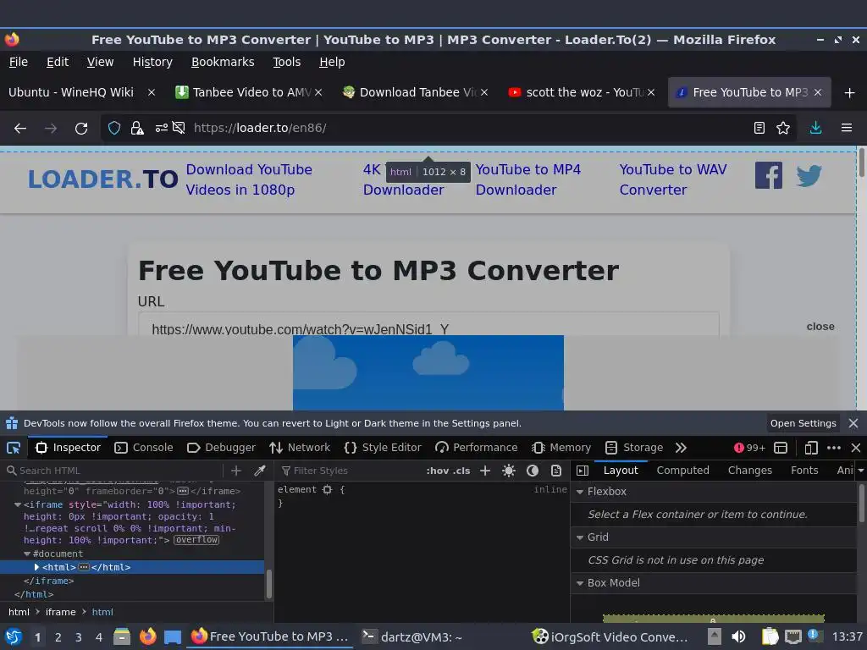Switch to the Console panel
Screen dimensions: 867x650
click(144, 448)
